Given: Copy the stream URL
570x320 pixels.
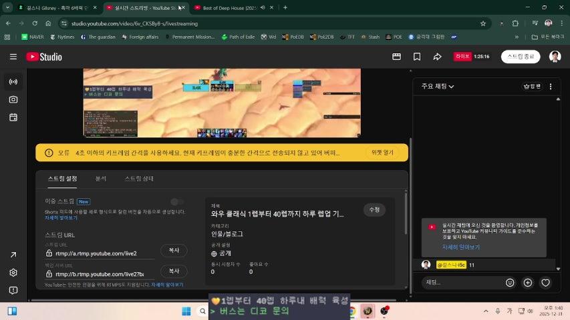Looking at the screenshot, I should (x=174, y=251).
